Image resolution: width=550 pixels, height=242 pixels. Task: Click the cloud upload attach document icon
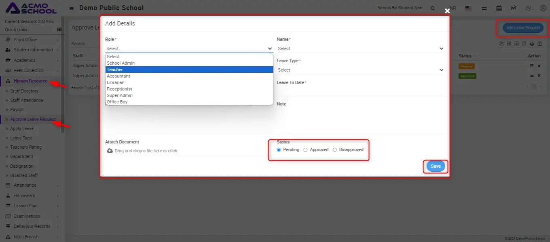(x=110, y=151)
